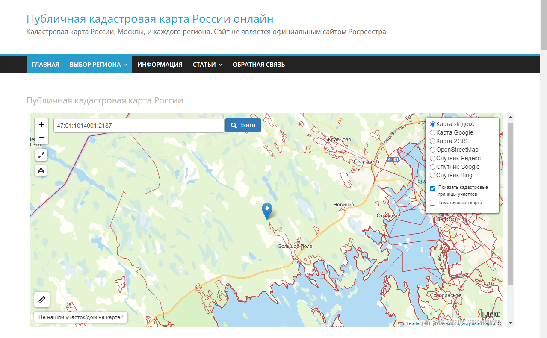Choose OpenStreetMap base layer
547x338 pixels.
pos(432,150)
